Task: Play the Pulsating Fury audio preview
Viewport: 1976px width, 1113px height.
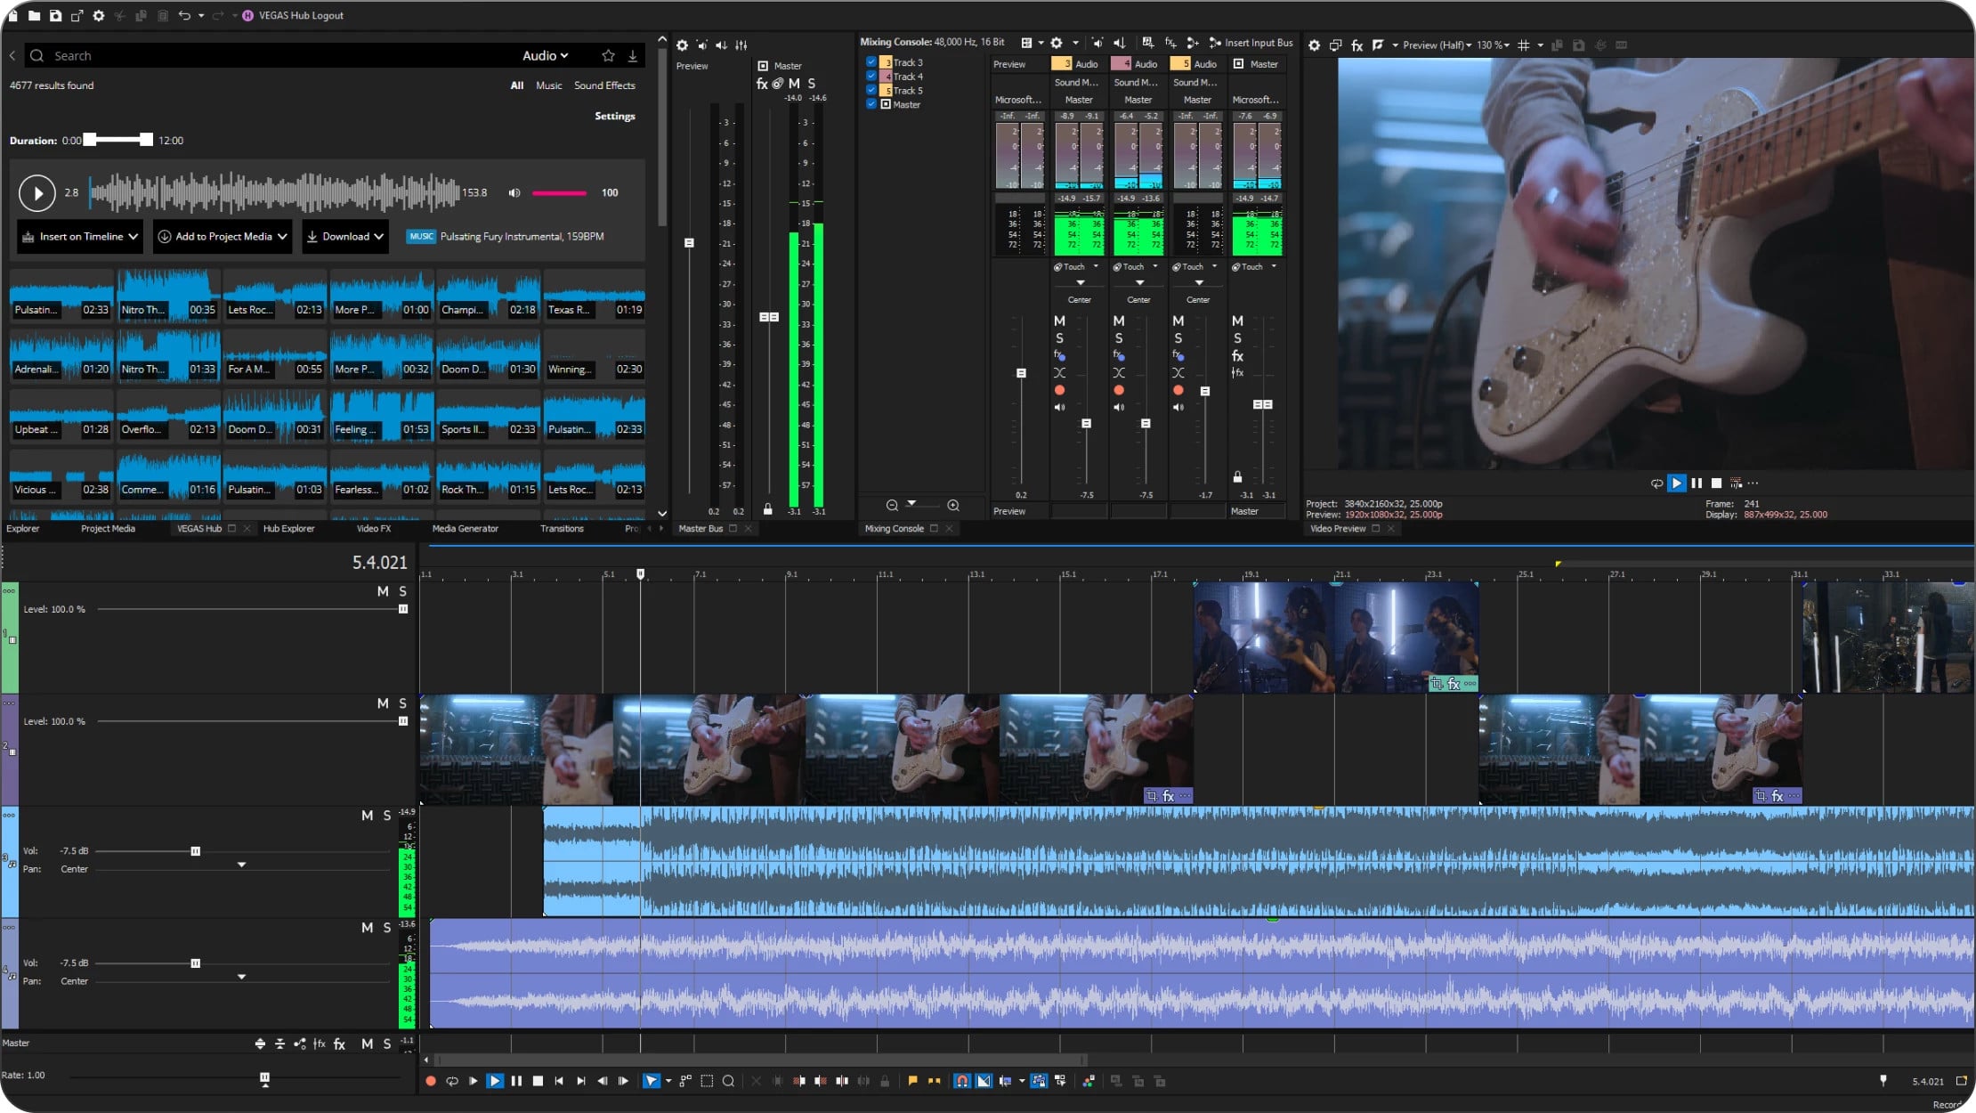Action: [x=37, y=192]
